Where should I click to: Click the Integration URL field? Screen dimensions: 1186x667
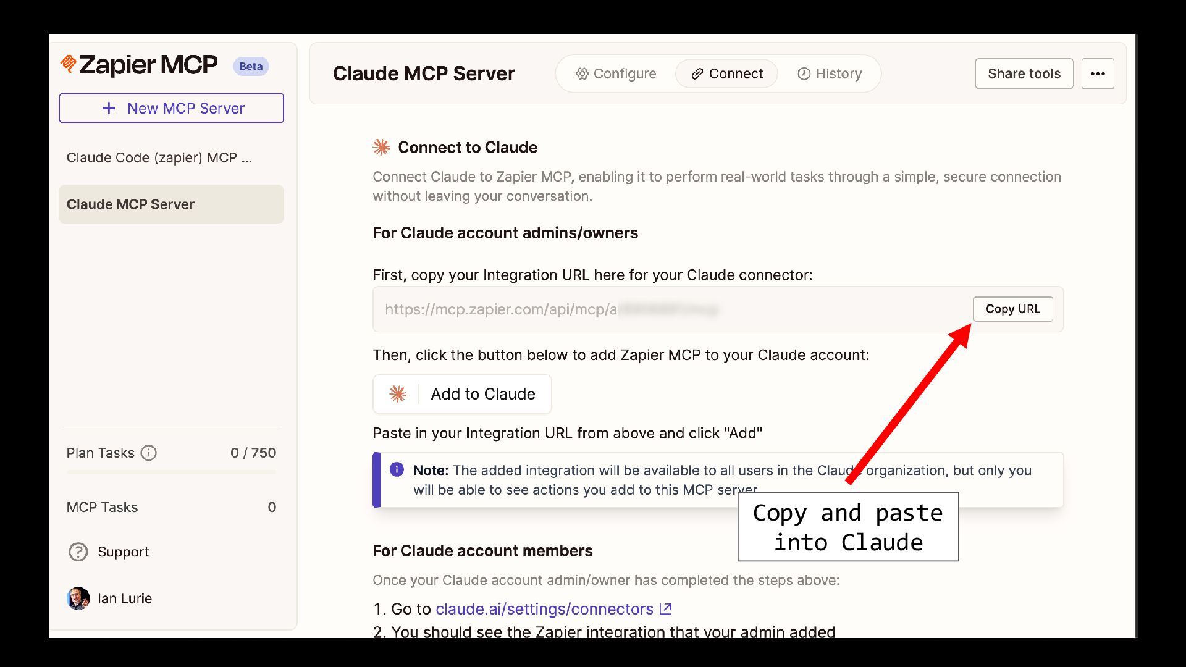pyautogui.click(x=670, y=309)
